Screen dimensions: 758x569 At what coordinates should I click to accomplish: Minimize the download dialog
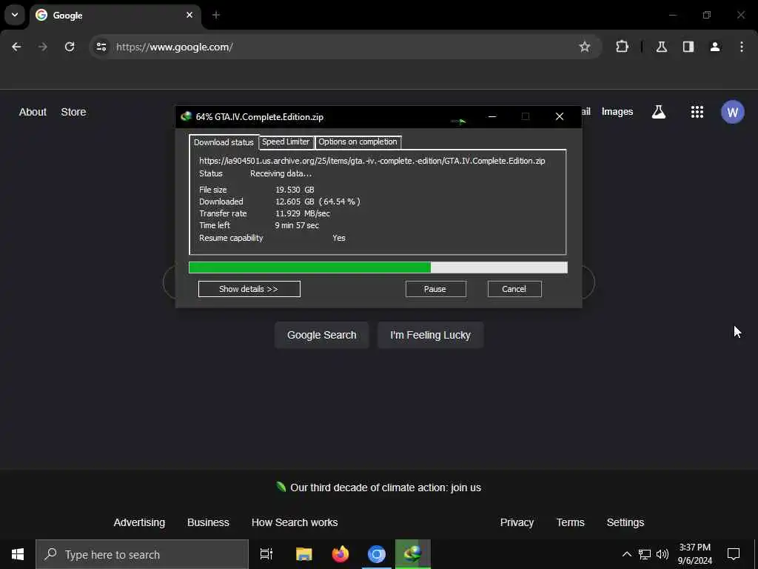point(492,116)
